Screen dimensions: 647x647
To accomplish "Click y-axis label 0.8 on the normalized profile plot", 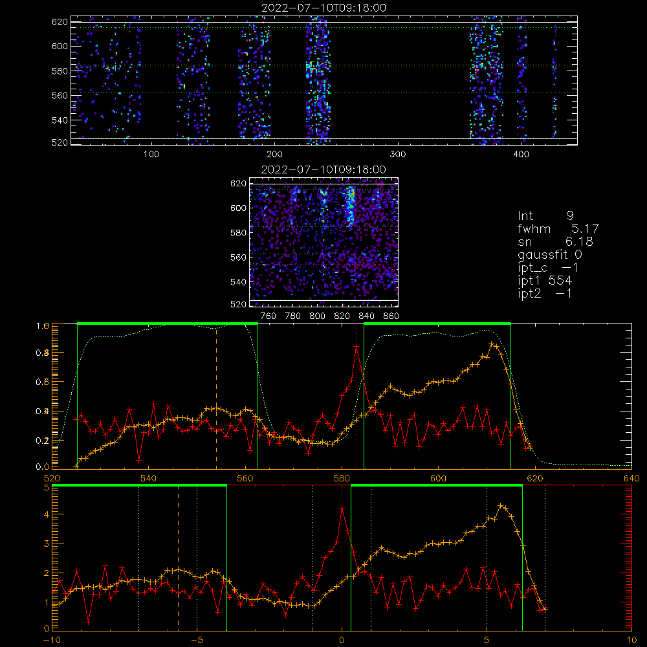I will [x=43, y=353].
